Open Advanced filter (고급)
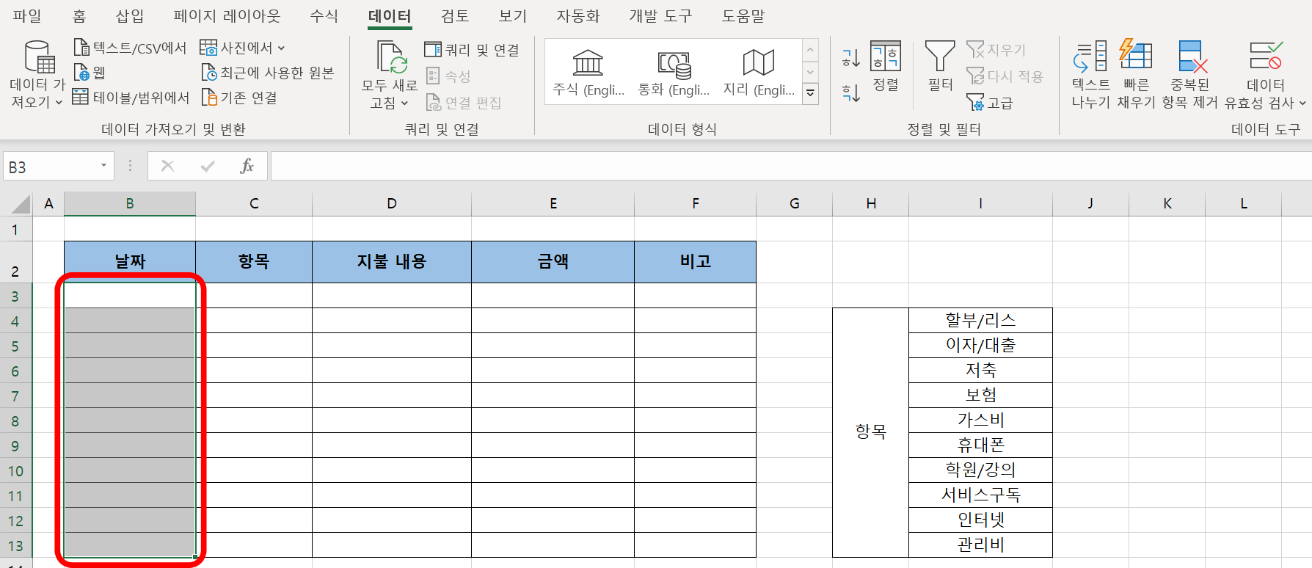This screenshot has width=1312, height=568. tap(989, 103)
